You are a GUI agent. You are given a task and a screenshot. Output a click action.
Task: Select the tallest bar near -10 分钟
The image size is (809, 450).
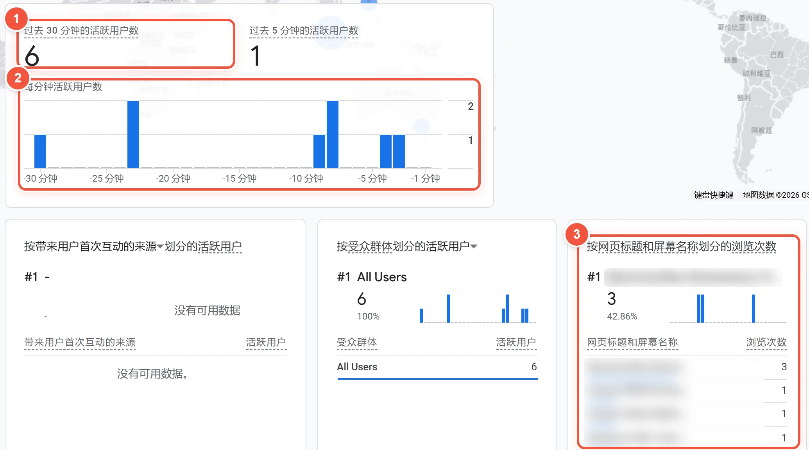pos(333,134)
